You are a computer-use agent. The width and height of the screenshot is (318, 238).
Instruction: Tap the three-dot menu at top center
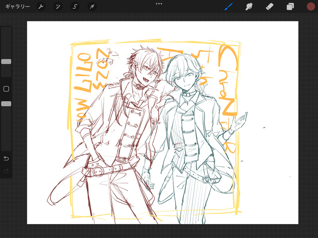coord(159,4)
